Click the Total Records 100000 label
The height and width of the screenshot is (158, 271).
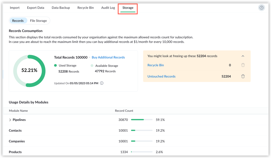click(71, 57)
